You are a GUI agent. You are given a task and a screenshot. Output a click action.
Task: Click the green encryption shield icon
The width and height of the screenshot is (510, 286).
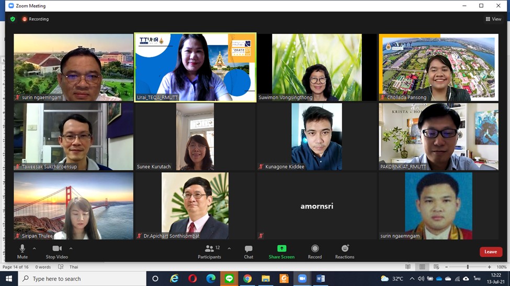click(x=13, y=19)
